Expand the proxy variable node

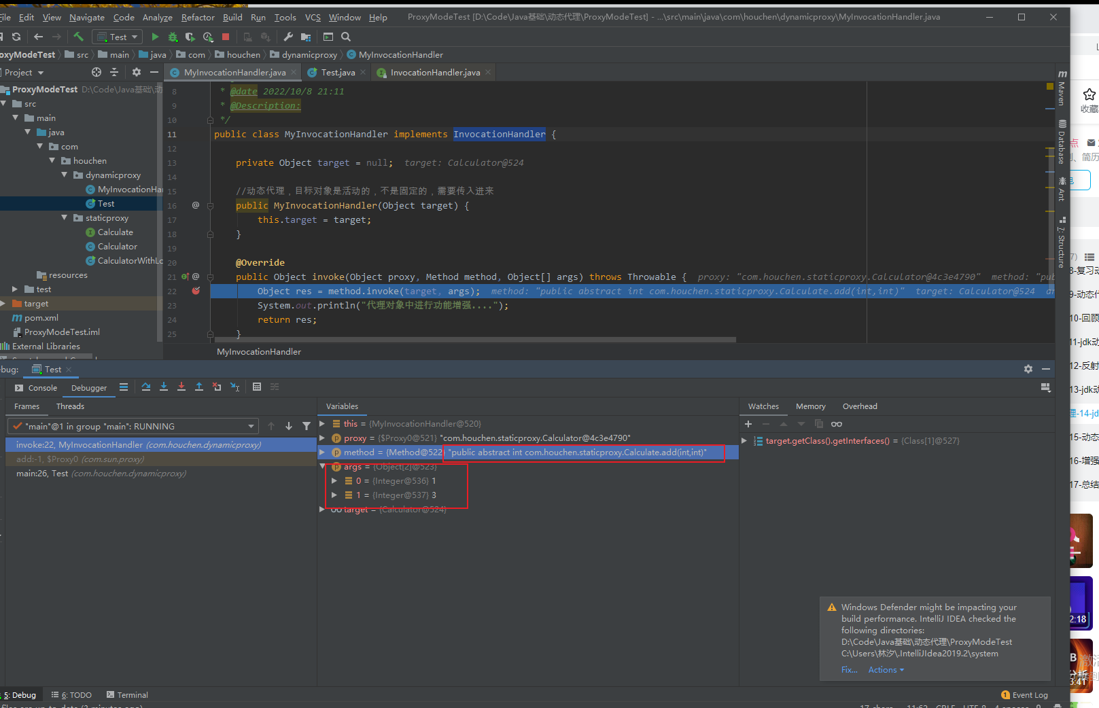point(322,438)
